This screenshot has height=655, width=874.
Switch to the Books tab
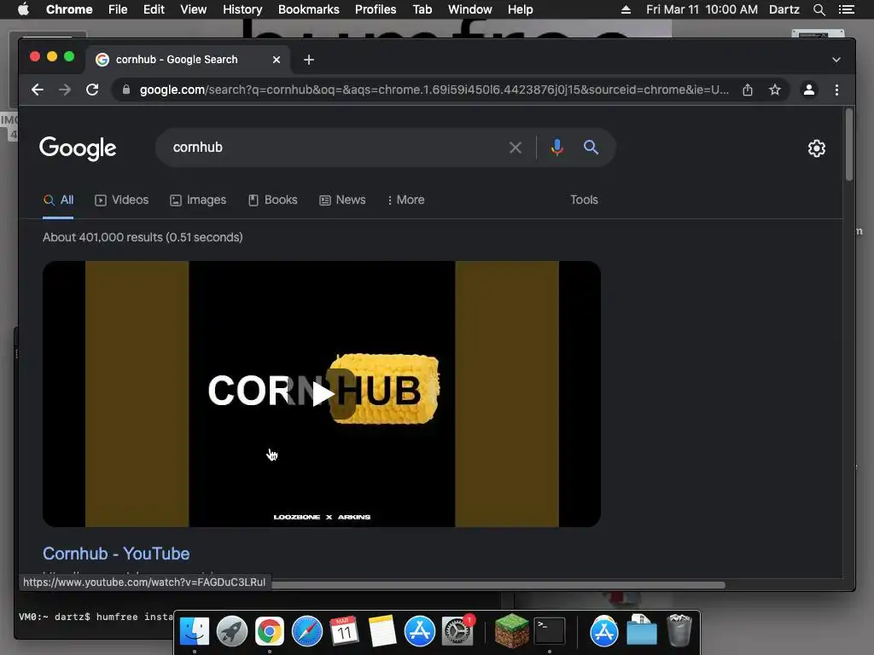coord(272,200)
